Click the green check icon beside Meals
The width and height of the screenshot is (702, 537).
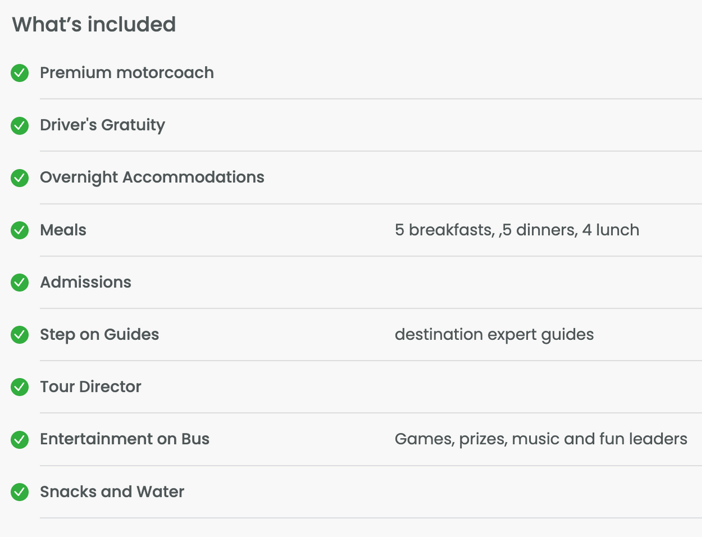[x=20, y=230]
